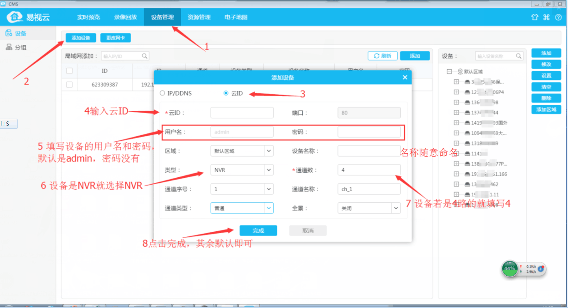Click the 修改 button on right panel

546,64
